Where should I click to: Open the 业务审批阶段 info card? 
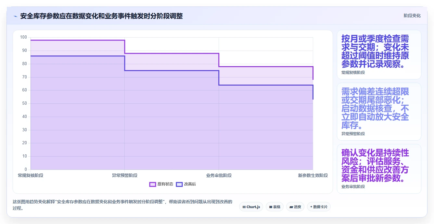click(x=379, y=169)
